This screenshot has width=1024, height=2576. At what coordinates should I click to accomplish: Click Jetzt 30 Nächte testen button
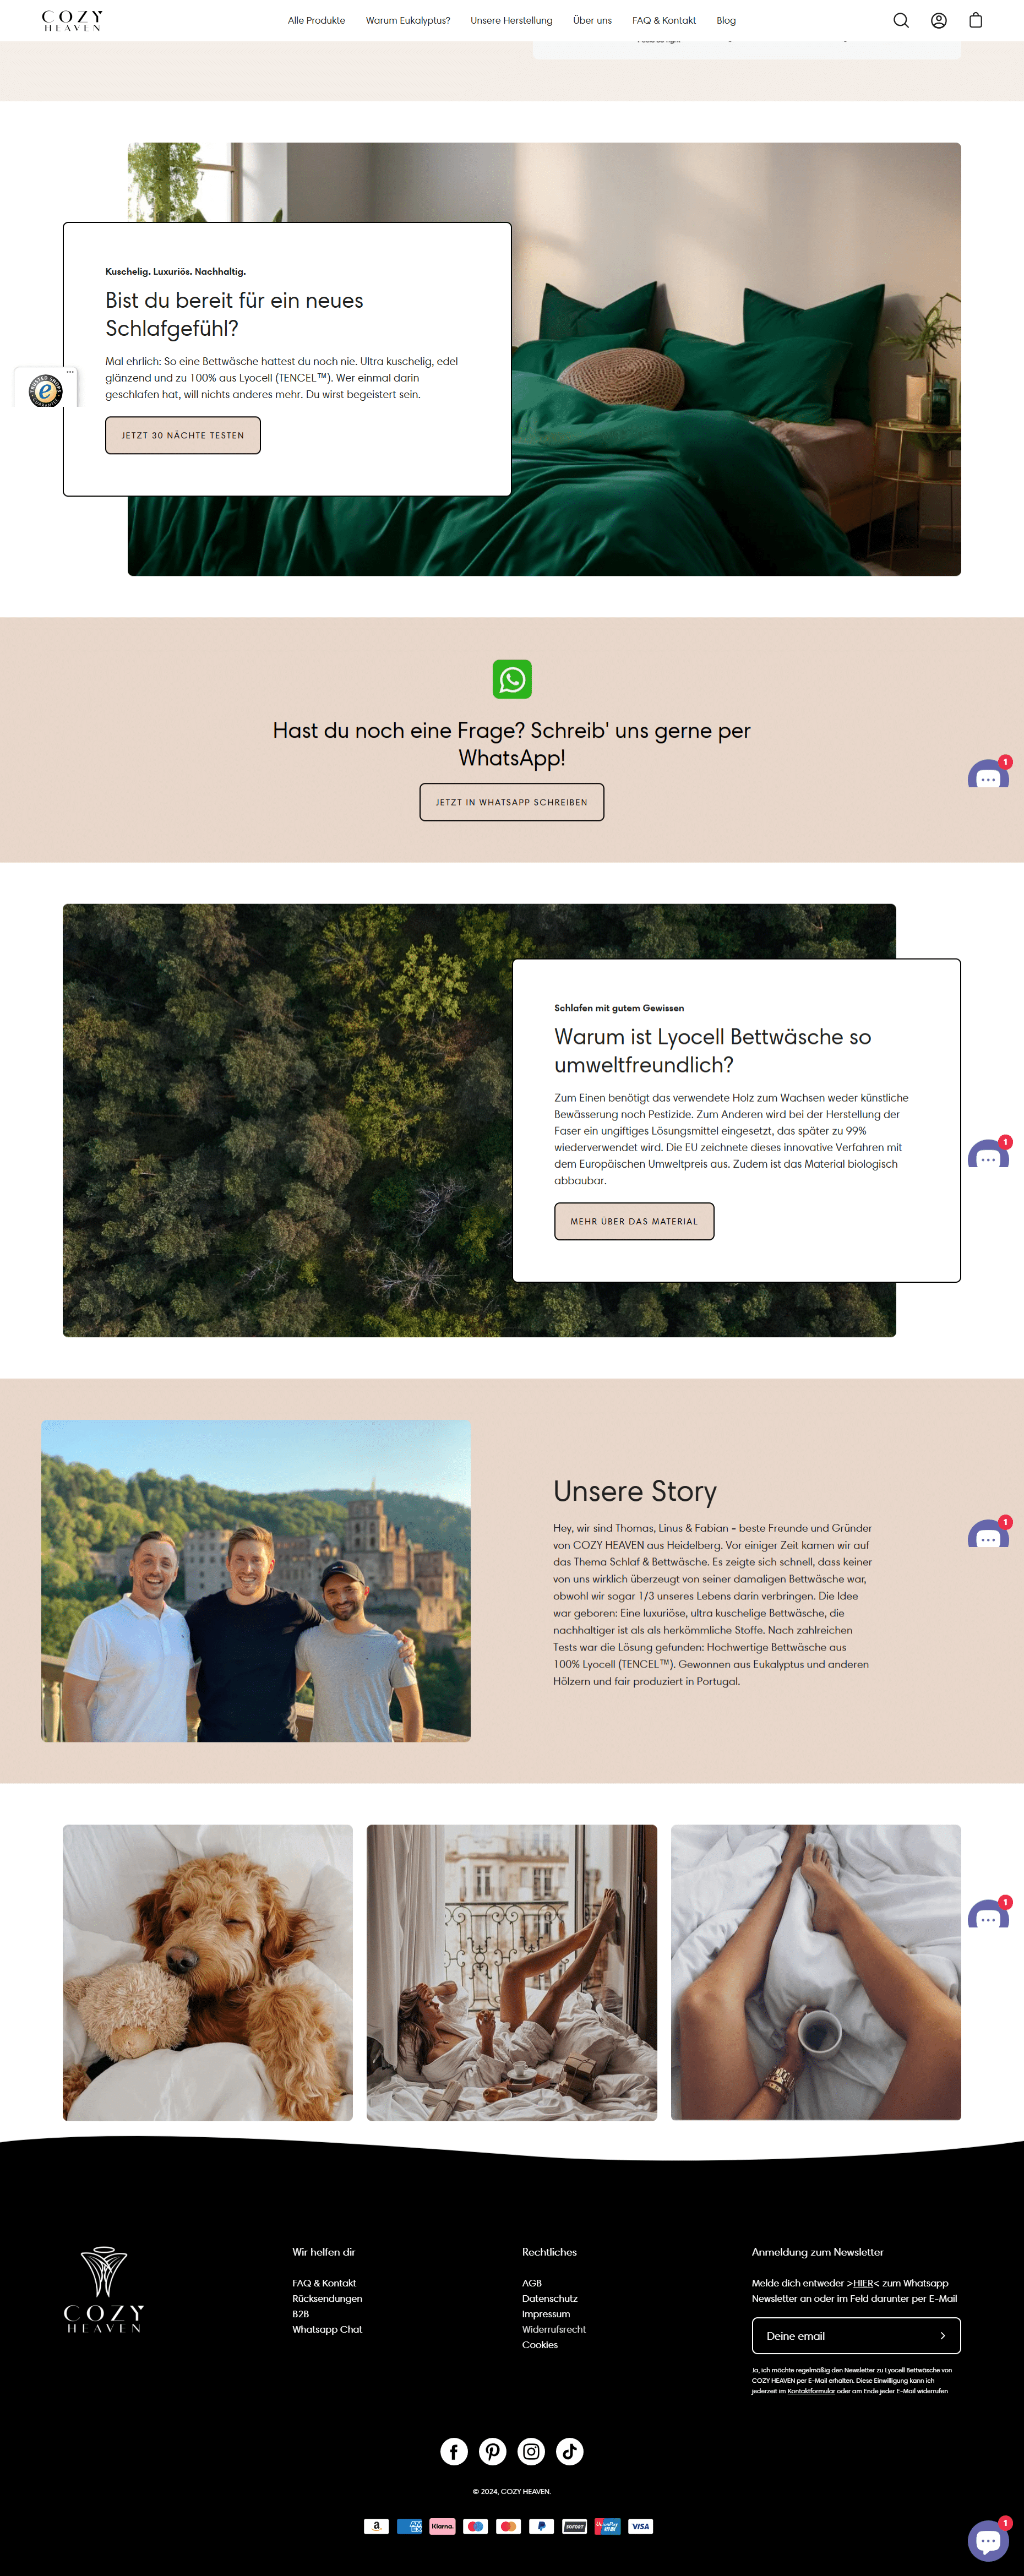(183, 435)
